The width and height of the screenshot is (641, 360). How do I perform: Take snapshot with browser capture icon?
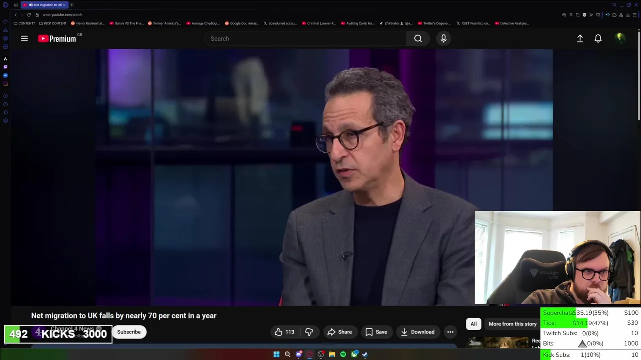(x=578, y=15)
